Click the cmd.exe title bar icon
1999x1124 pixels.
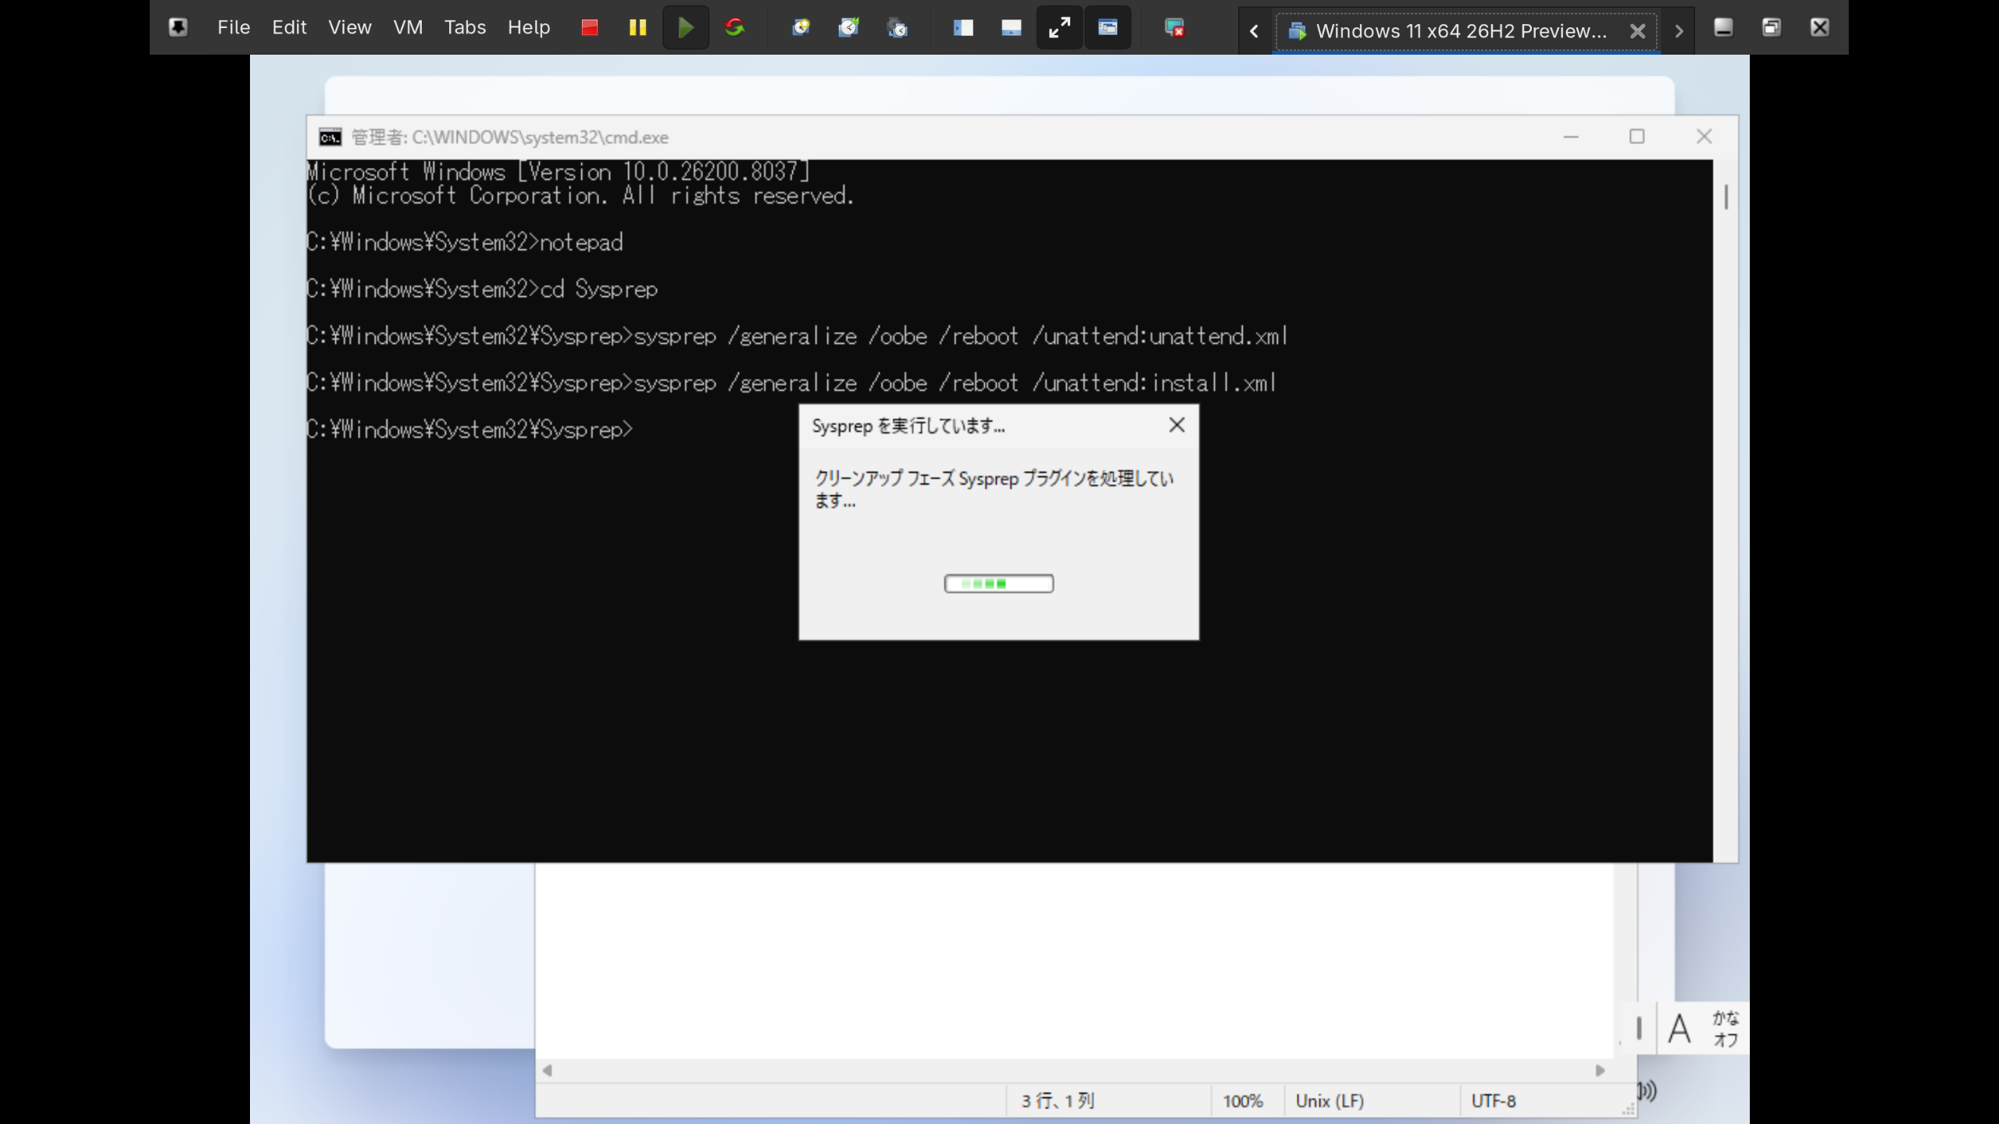330,137
